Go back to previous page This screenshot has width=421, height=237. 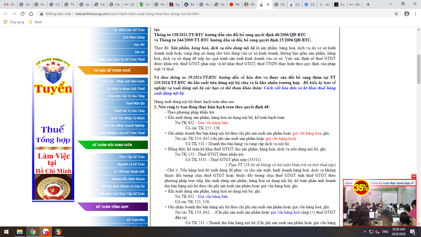(6, 14)
